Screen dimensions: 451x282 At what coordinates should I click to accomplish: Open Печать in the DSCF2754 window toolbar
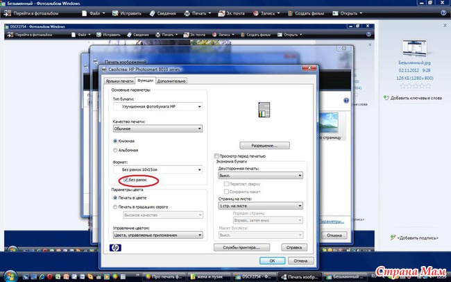(167, 35)
